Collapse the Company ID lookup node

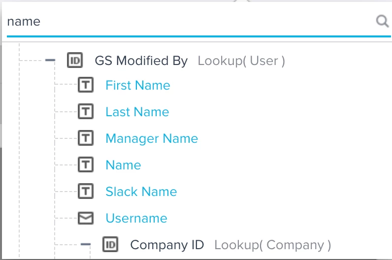pos(86,244)
